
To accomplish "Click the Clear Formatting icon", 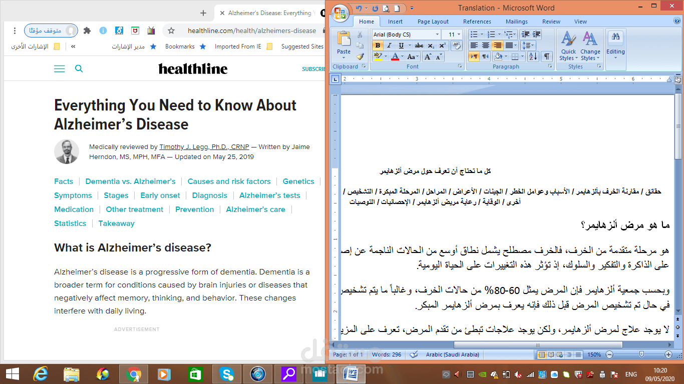I will (x=456, y=45).
